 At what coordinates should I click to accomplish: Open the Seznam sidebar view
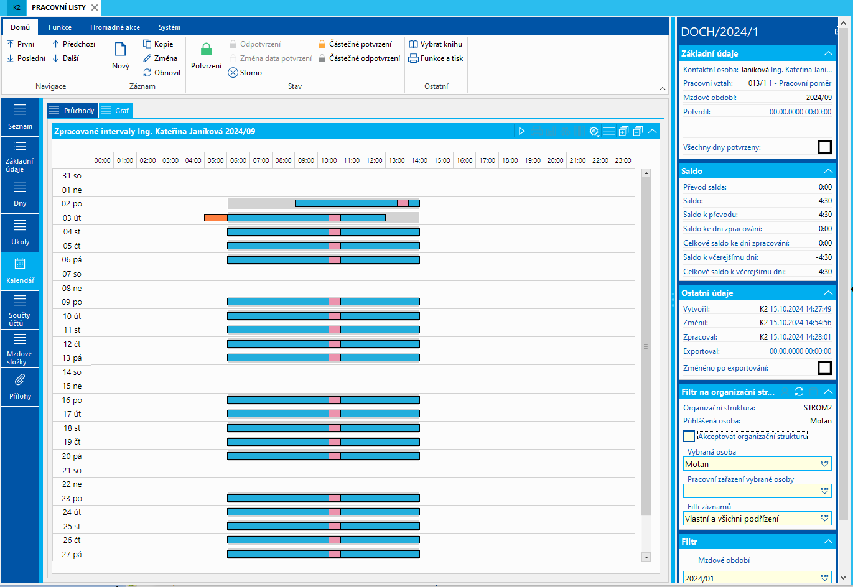coord(20,117)
